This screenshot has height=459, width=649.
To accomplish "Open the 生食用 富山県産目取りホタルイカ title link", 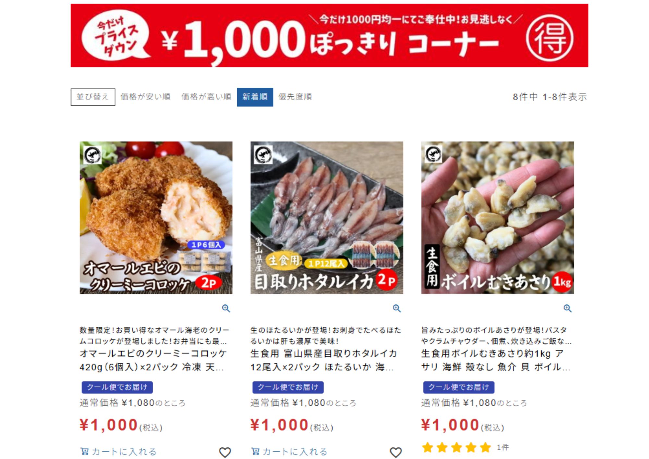I will click(324, 360).
